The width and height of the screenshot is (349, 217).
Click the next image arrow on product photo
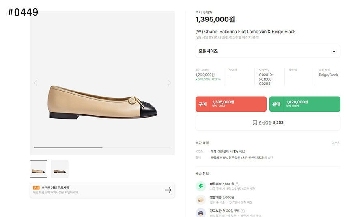tap(169, 83)
